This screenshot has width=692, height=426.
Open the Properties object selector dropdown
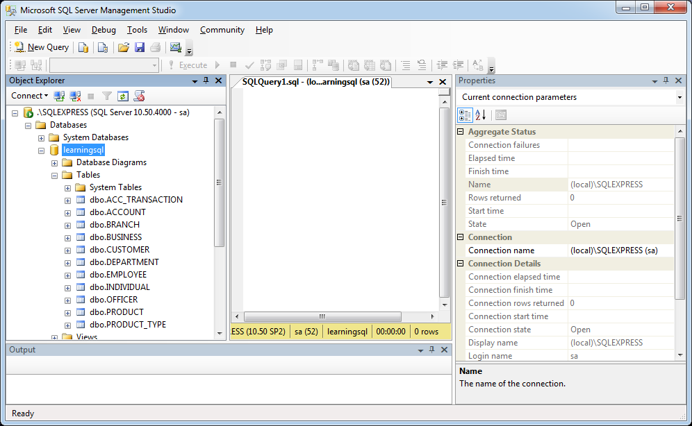[x=679, y=97]
